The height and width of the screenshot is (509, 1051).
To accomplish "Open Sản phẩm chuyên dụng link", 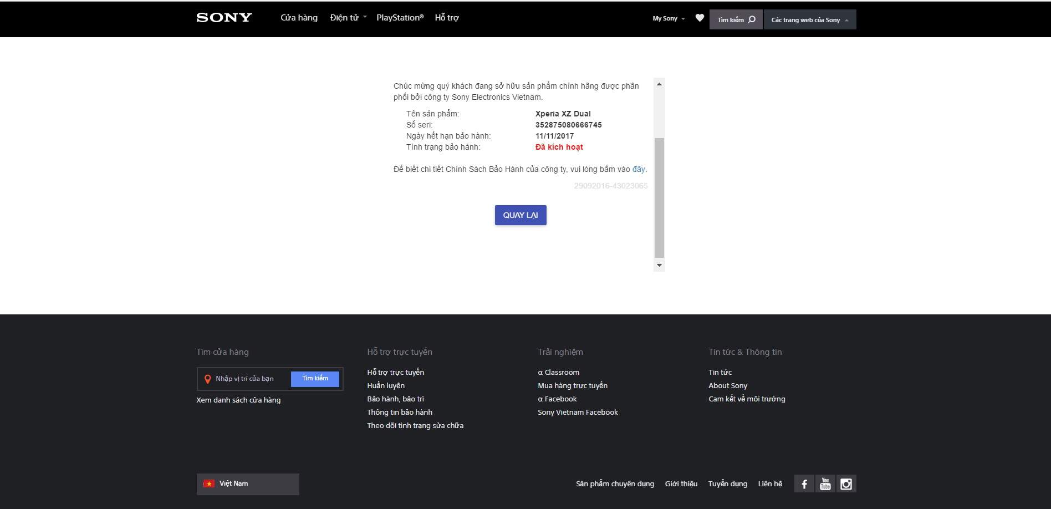I will coord(615,483).
